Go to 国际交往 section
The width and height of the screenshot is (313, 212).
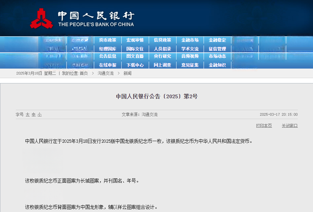tap(135, 49)
